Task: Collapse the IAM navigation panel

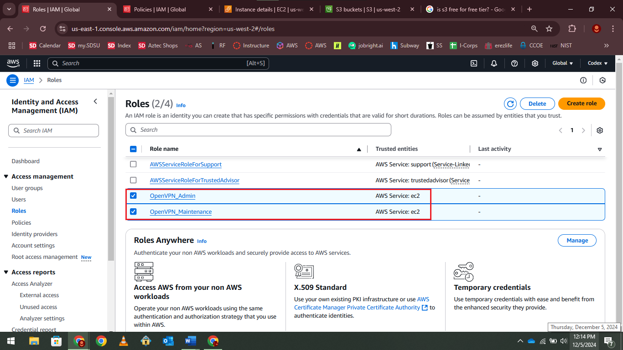Action: [x=95, y=101]
